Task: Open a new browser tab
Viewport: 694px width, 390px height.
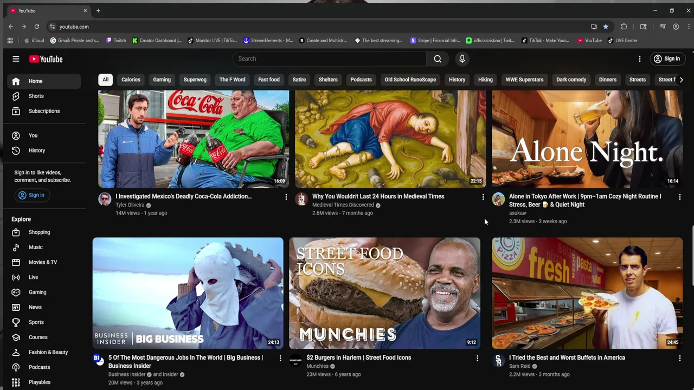Action: (x=98, y=11)
